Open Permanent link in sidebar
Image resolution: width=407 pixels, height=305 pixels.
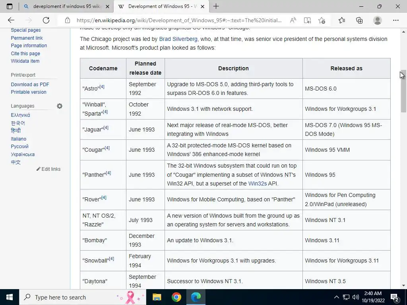pyautogui.click(x=27, y=38)
